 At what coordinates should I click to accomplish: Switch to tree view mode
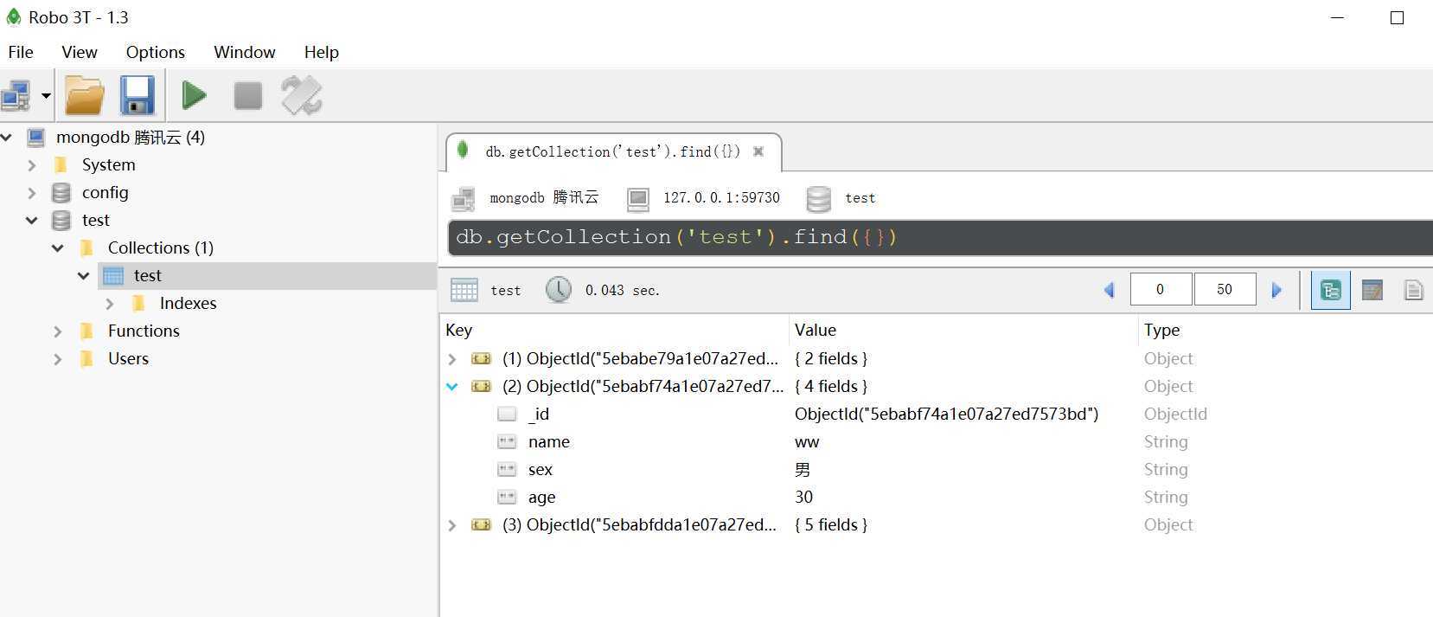(x=1331, y=290)
